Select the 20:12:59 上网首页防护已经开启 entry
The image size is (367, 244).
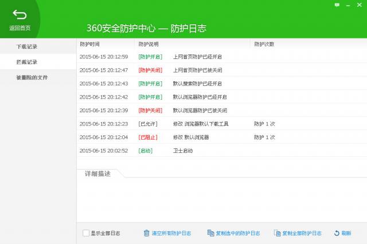coord(197,57)
